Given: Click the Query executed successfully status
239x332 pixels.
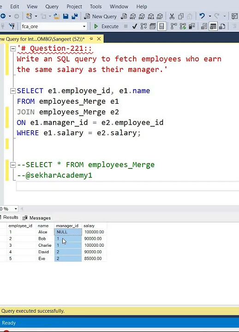Looking at the screenshot, I should pos(33,311).
